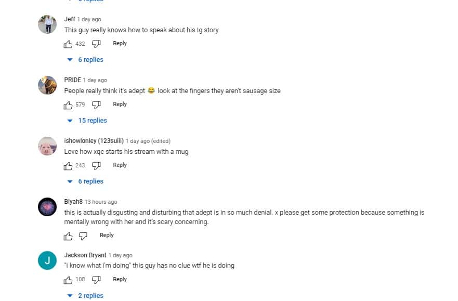Reply to Biyah8's comment
Screen dimensions: 458x301
pos(107,235)
